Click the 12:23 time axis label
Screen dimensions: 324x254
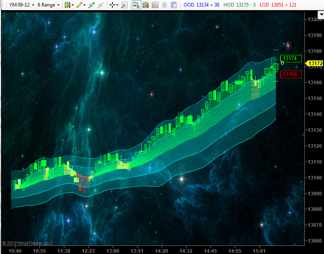click(x=88, y=251)
